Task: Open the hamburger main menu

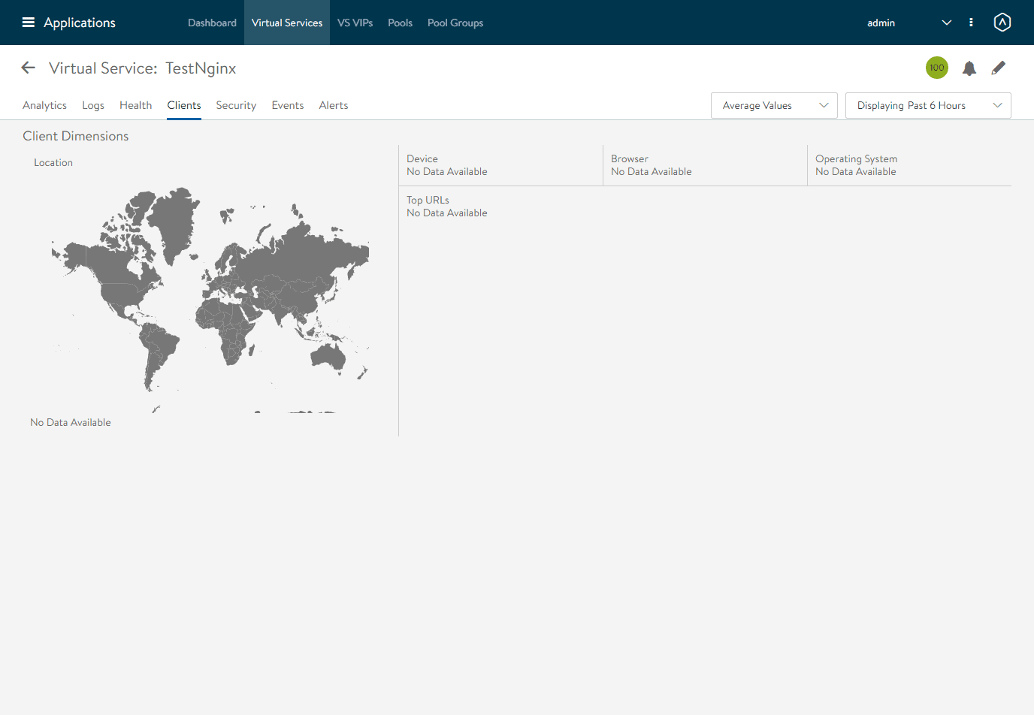Action: 29,23
